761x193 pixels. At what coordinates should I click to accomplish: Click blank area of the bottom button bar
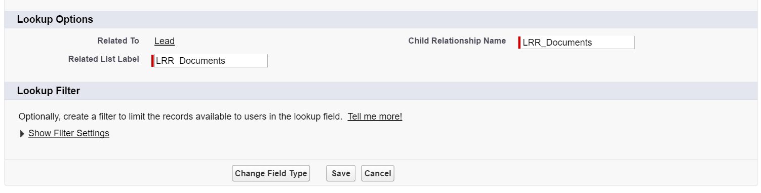[557, 173]
